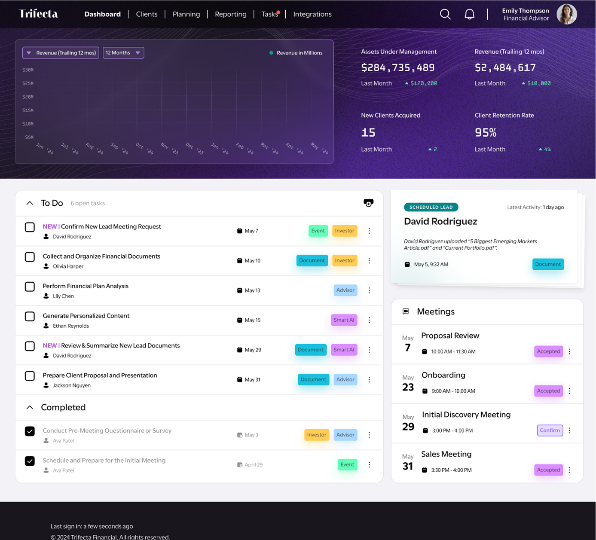The width and height of the screenshot is (596, 540).
Task: Open options menu for Perform Financial Plan Analysis
Action: click(x=369, y=290)
